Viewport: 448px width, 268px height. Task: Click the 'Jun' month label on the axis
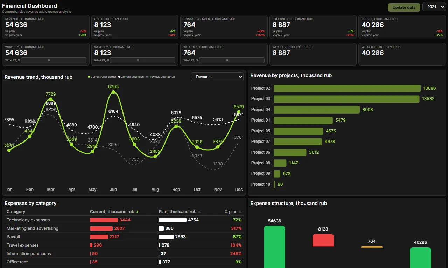pyautogui.click(x=113, y=190)
